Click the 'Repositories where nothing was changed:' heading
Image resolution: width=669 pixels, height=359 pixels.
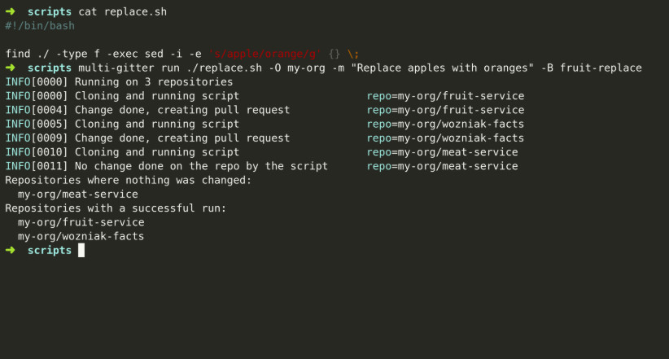pyautogui.click(x=129, y=180)
